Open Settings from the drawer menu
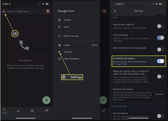Screen dimensions: 168x121 pos(67,52)
